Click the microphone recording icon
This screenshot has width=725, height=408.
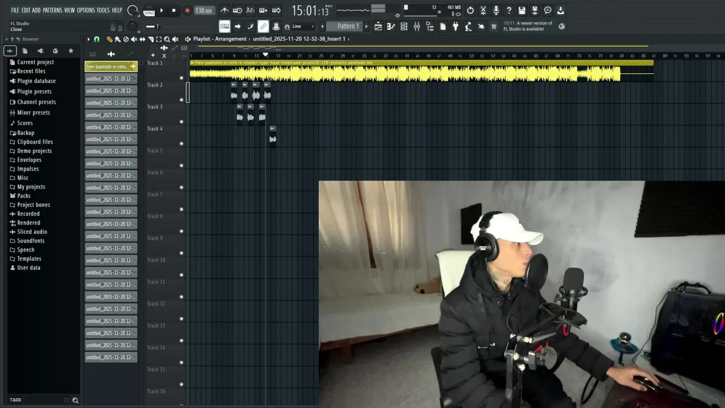click(x=496, y=10)
